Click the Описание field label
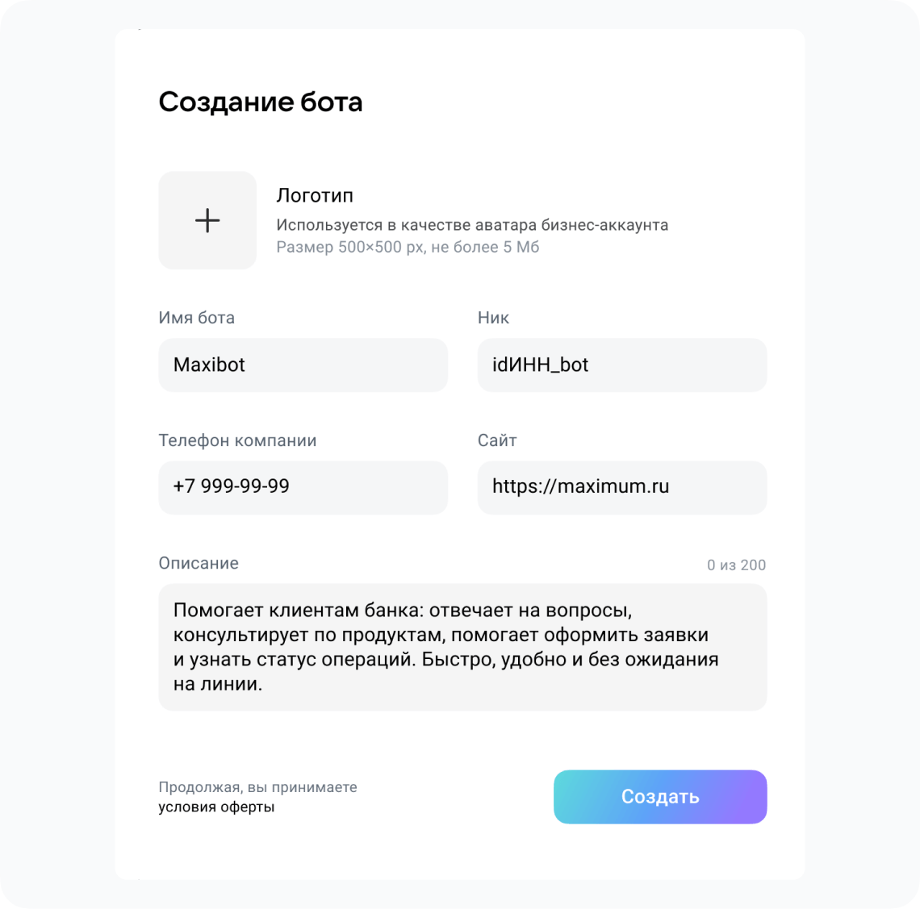Viewport: 920px width, 909px height. (x=198, y=563)
